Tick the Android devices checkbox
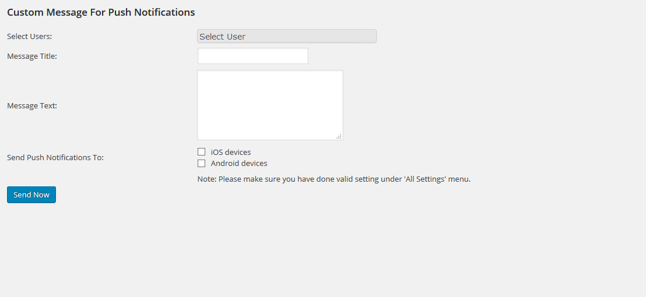Viewport: 646px width, 297px height. [202, 163]
